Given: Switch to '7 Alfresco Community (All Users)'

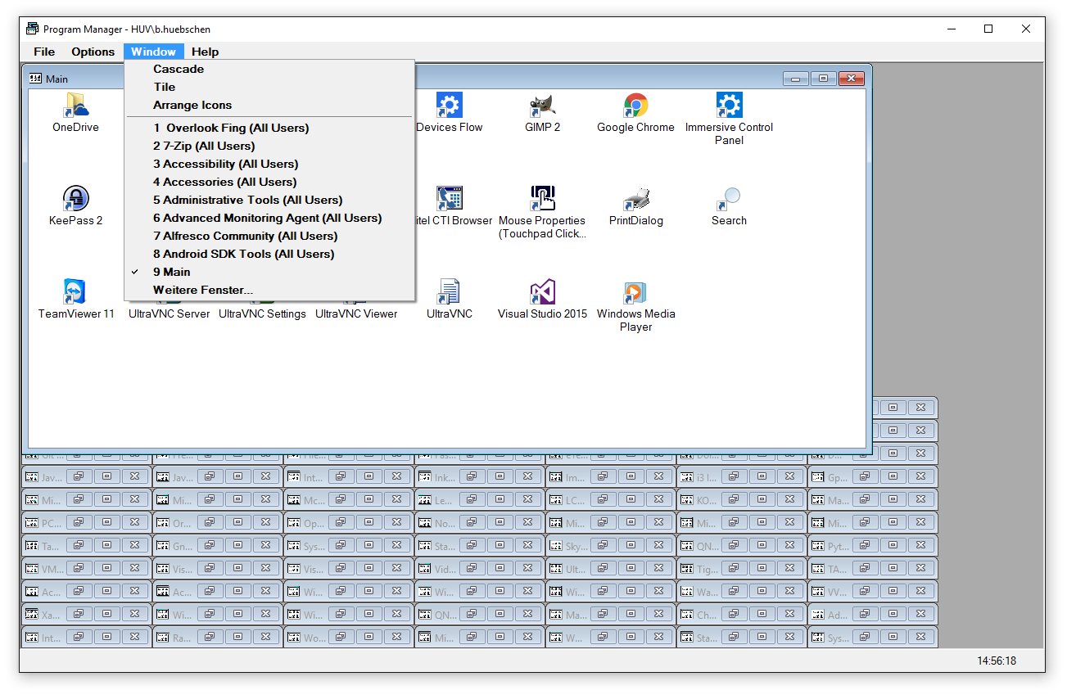Looking at the screenshot, I should click(x=269, y=236).
